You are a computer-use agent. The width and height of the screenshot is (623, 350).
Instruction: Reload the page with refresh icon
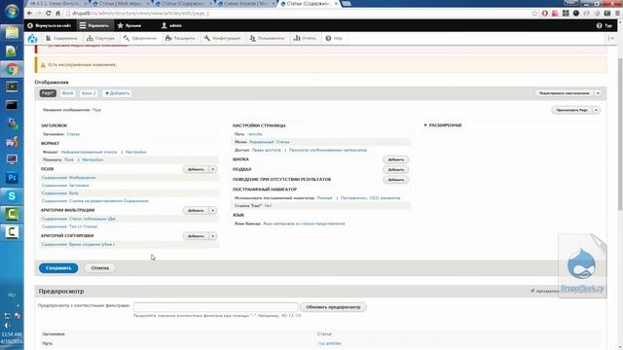[x=48, y=13]
